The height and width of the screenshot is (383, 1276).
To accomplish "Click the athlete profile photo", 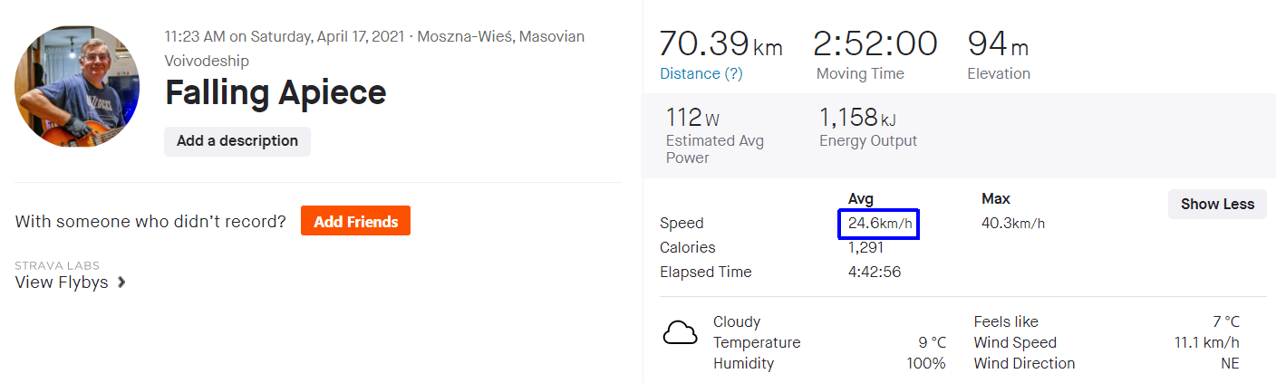I will tap(77, 86).
